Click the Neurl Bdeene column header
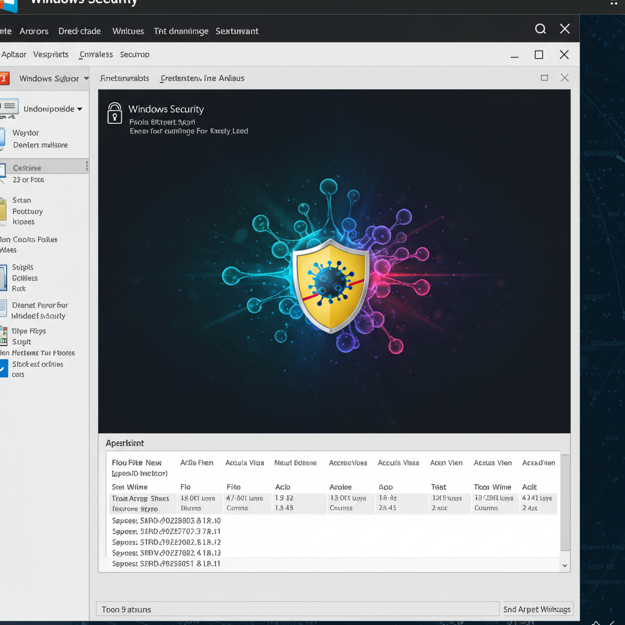The width and height of the screenshot is (625, 625). [x=295, y=463]
